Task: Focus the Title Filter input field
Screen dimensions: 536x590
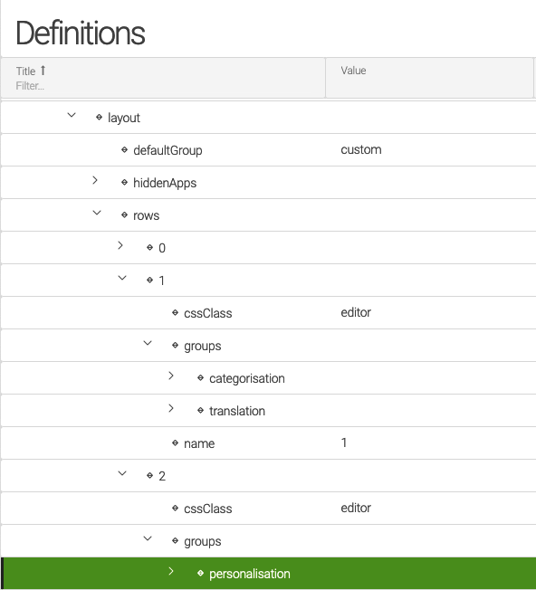Action: [x=30, y=86]
